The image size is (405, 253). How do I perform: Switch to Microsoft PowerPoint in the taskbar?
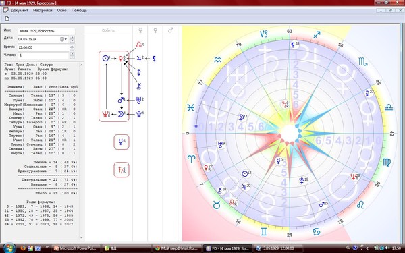[x=76, y=248]
